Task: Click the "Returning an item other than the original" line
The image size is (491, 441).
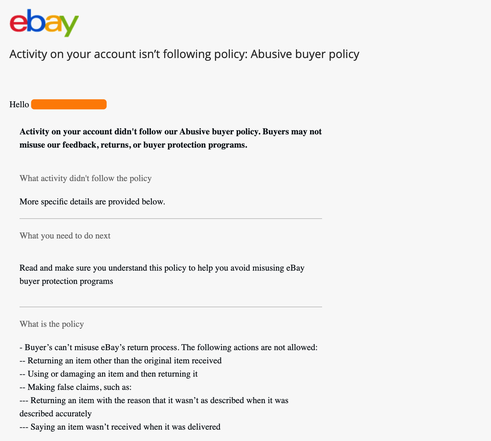Action: tap(120, 361)
